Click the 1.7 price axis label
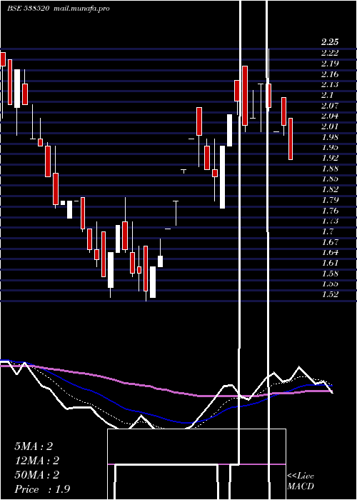 pyautogui.click(x=328, y=231)
